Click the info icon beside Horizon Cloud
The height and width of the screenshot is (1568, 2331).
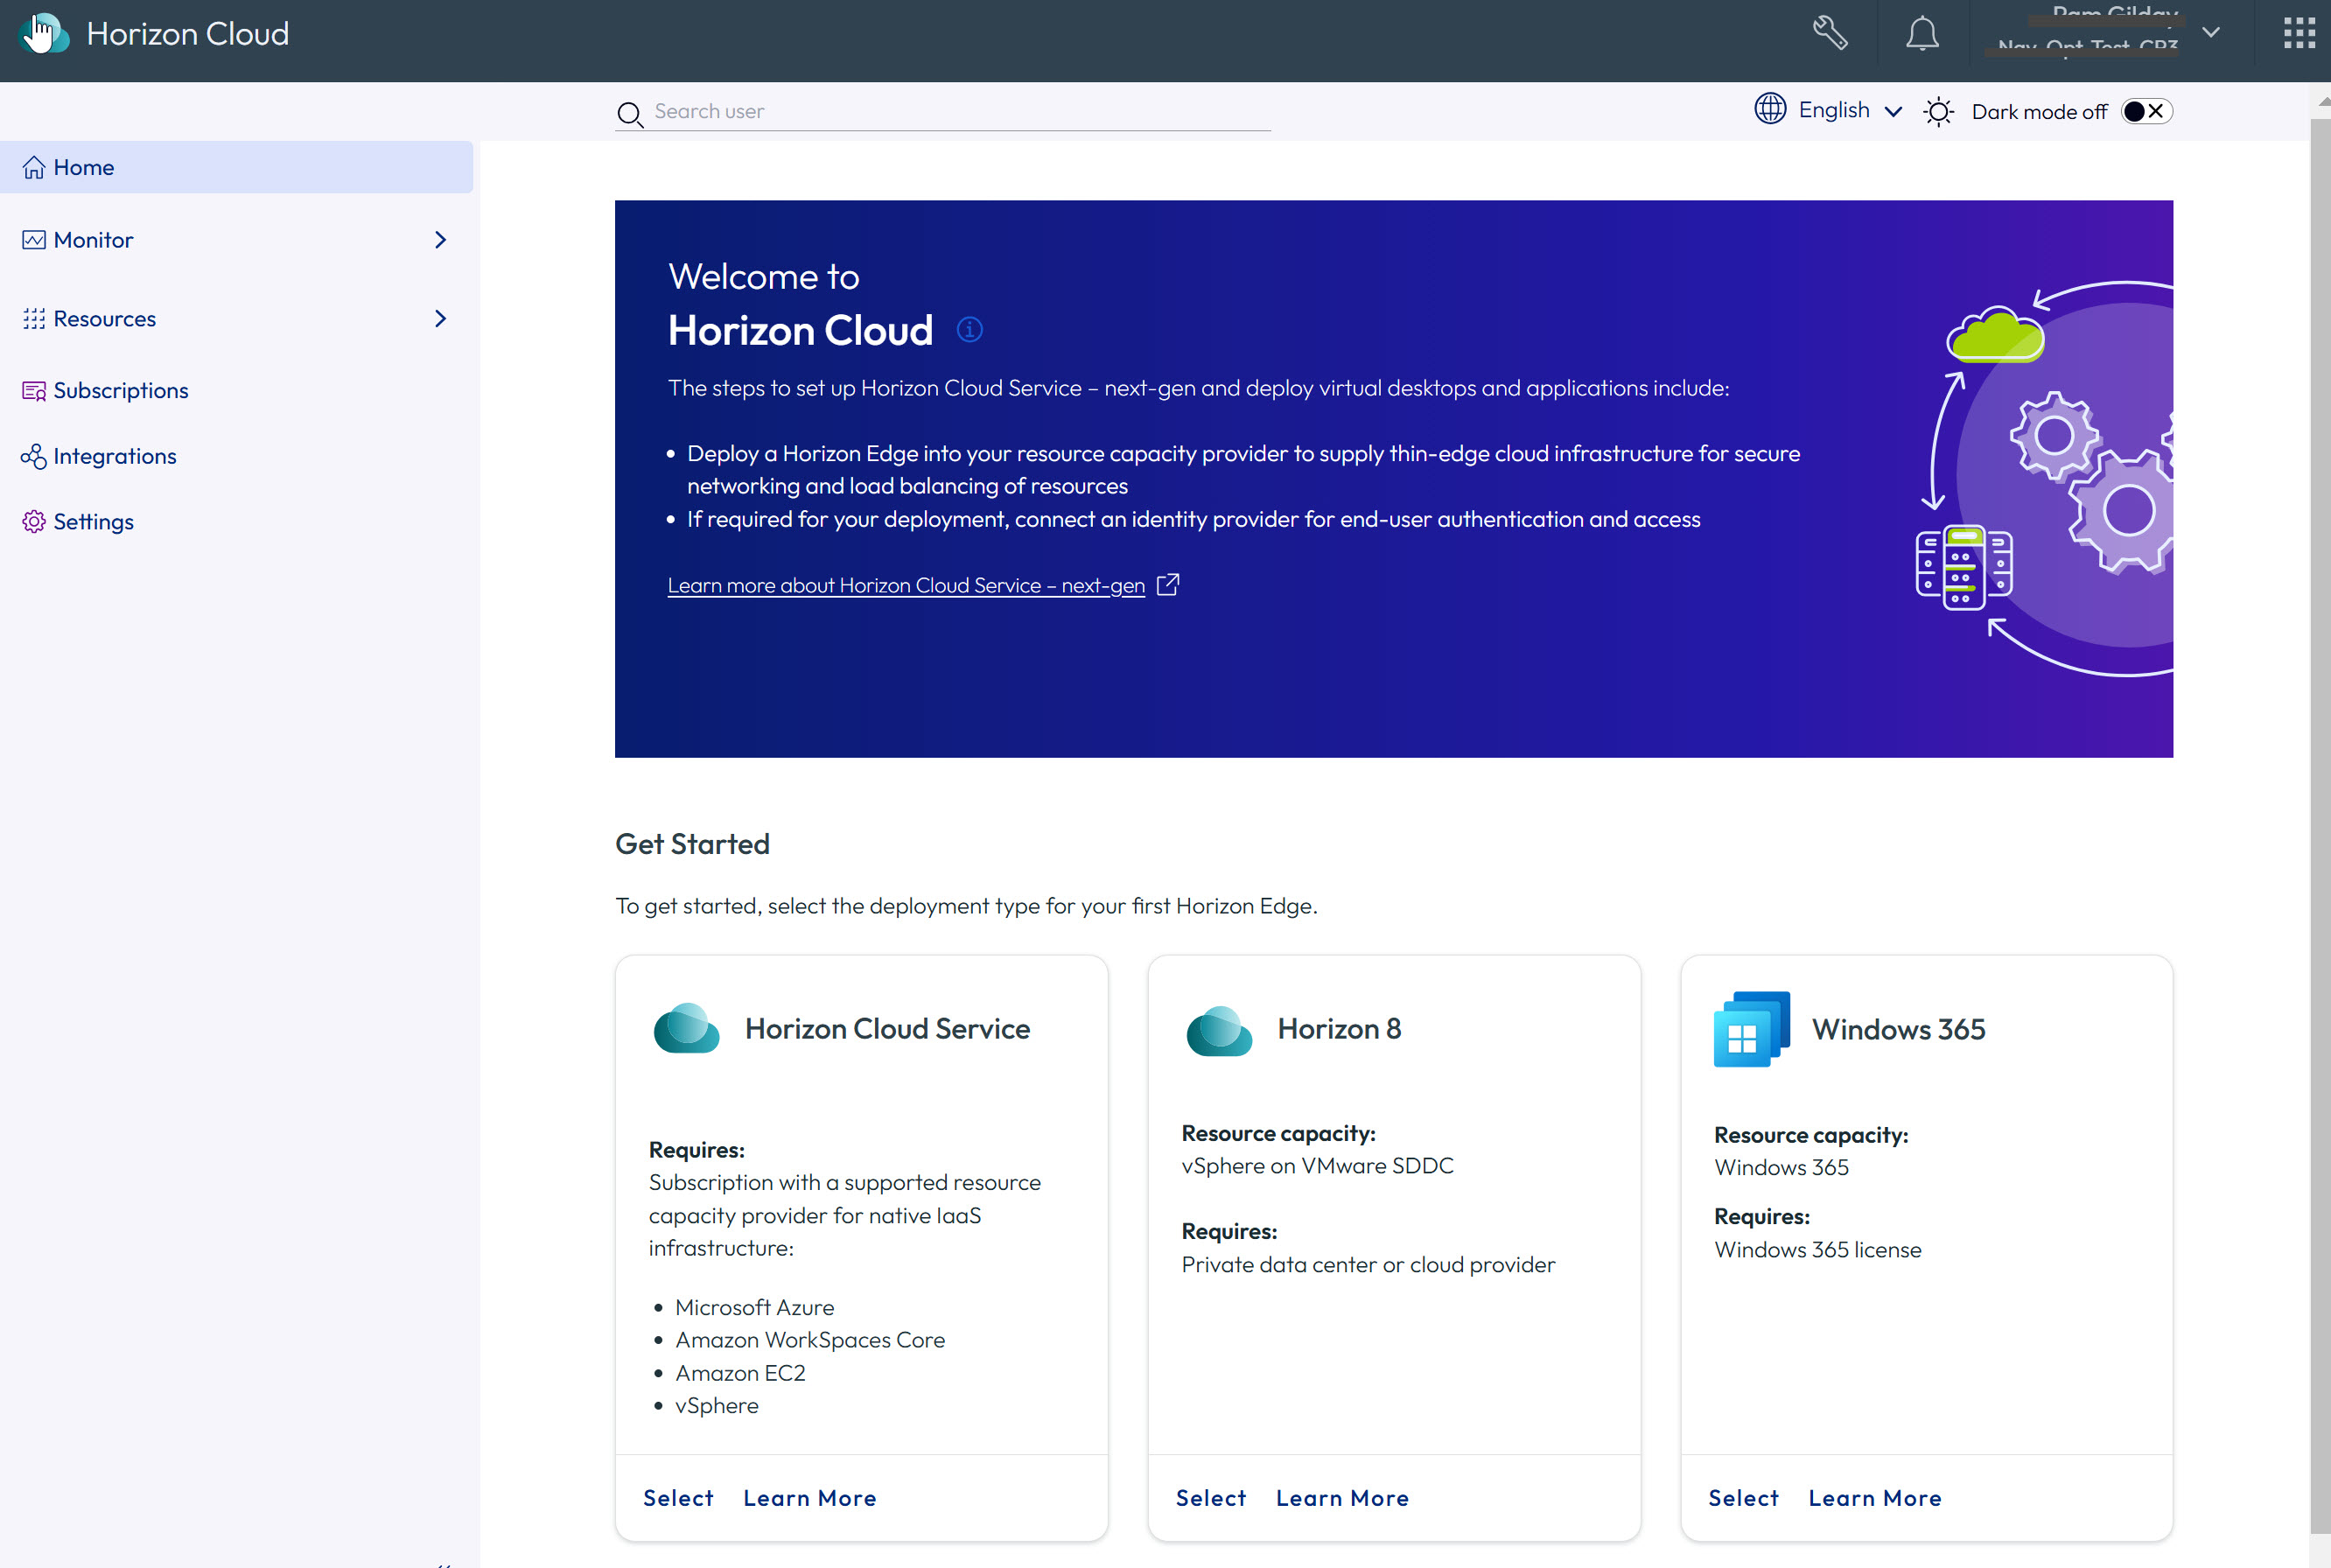pos(969,329)
